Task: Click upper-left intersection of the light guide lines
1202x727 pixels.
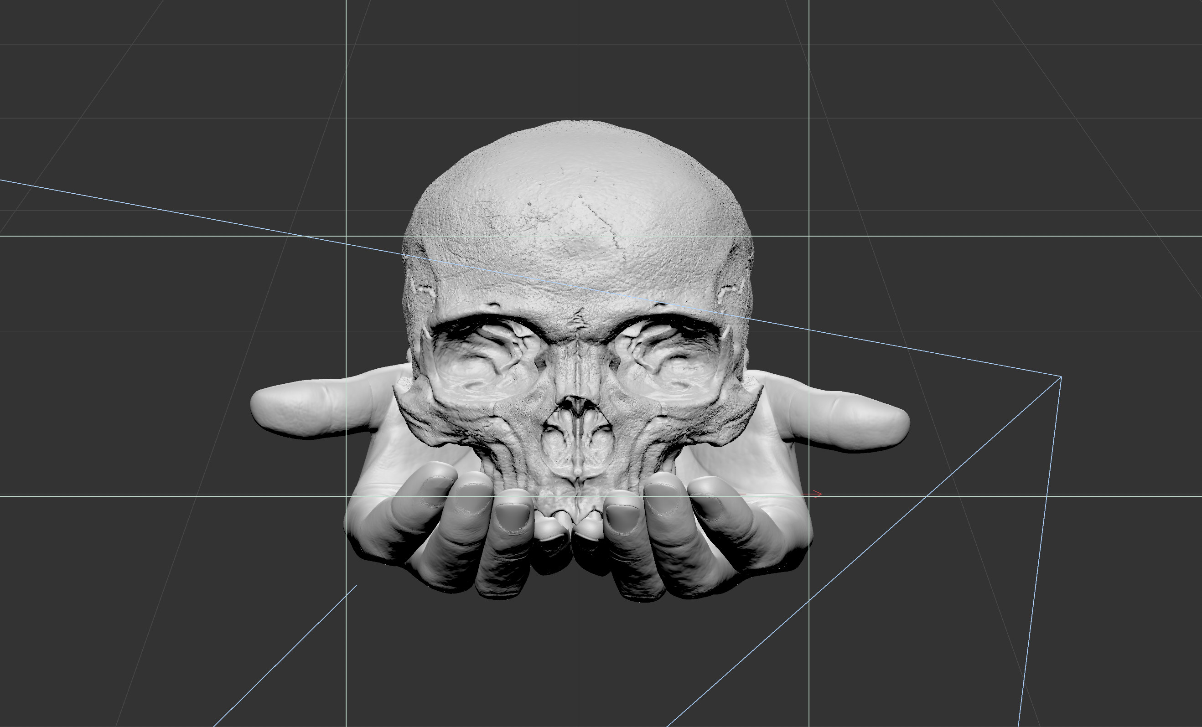Action: 347,236
